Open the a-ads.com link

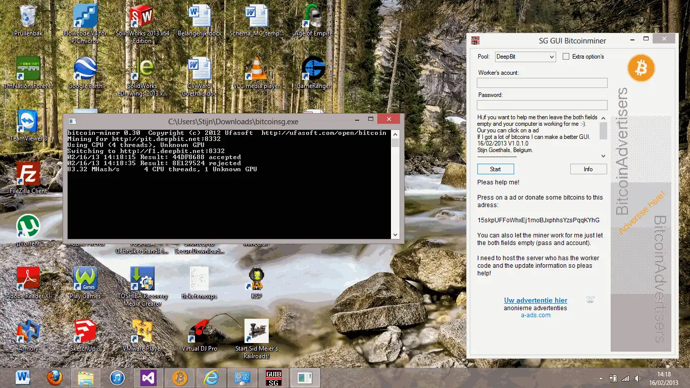(x=535, y=315)
